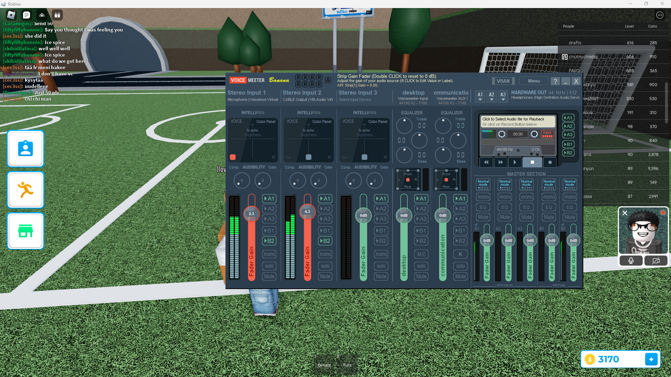Cycle Normal mode on A1 master bus
Image resolution: width=671 pixels, height=377 pixels.
point(483,184)
